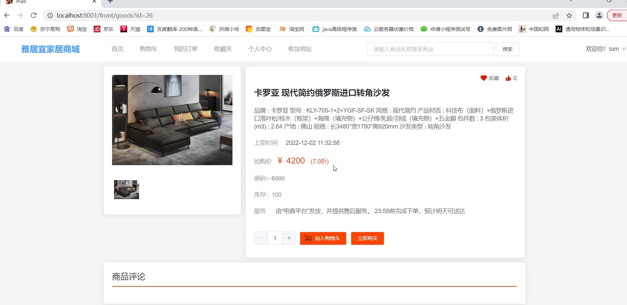This screenshot has width=627, height=305.
Task: Open the 免费图片网 bookmark
Action: (495, 29)
